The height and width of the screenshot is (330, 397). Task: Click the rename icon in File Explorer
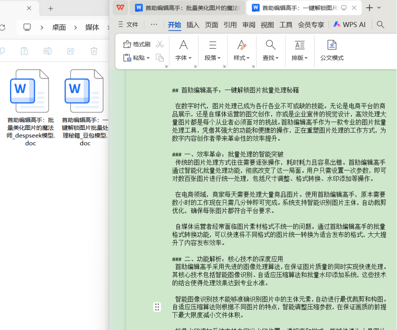click(x=48, y=51)
